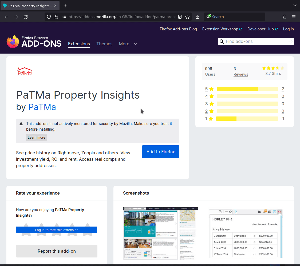Screen dimensions: 300x266
Task: Click the 1-star rating bar
Action: click(247, 119)
